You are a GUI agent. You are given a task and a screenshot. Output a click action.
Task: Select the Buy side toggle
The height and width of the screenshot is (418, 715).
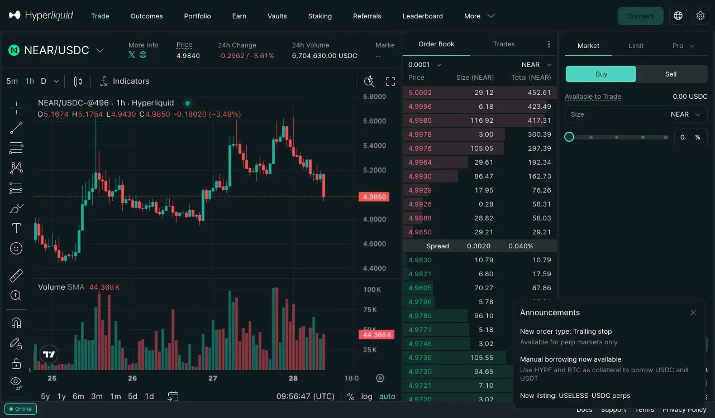coord(601,74)
